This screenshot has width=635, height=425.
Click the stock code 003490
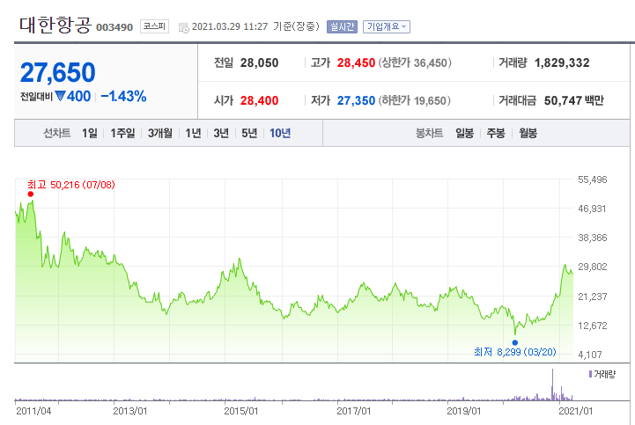coord(114,27)
